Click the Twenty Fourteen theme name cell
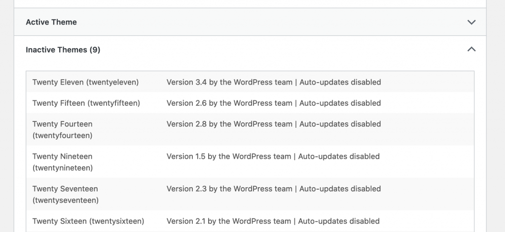The width and height of the screenshot is (505, 232). (63, 130)
